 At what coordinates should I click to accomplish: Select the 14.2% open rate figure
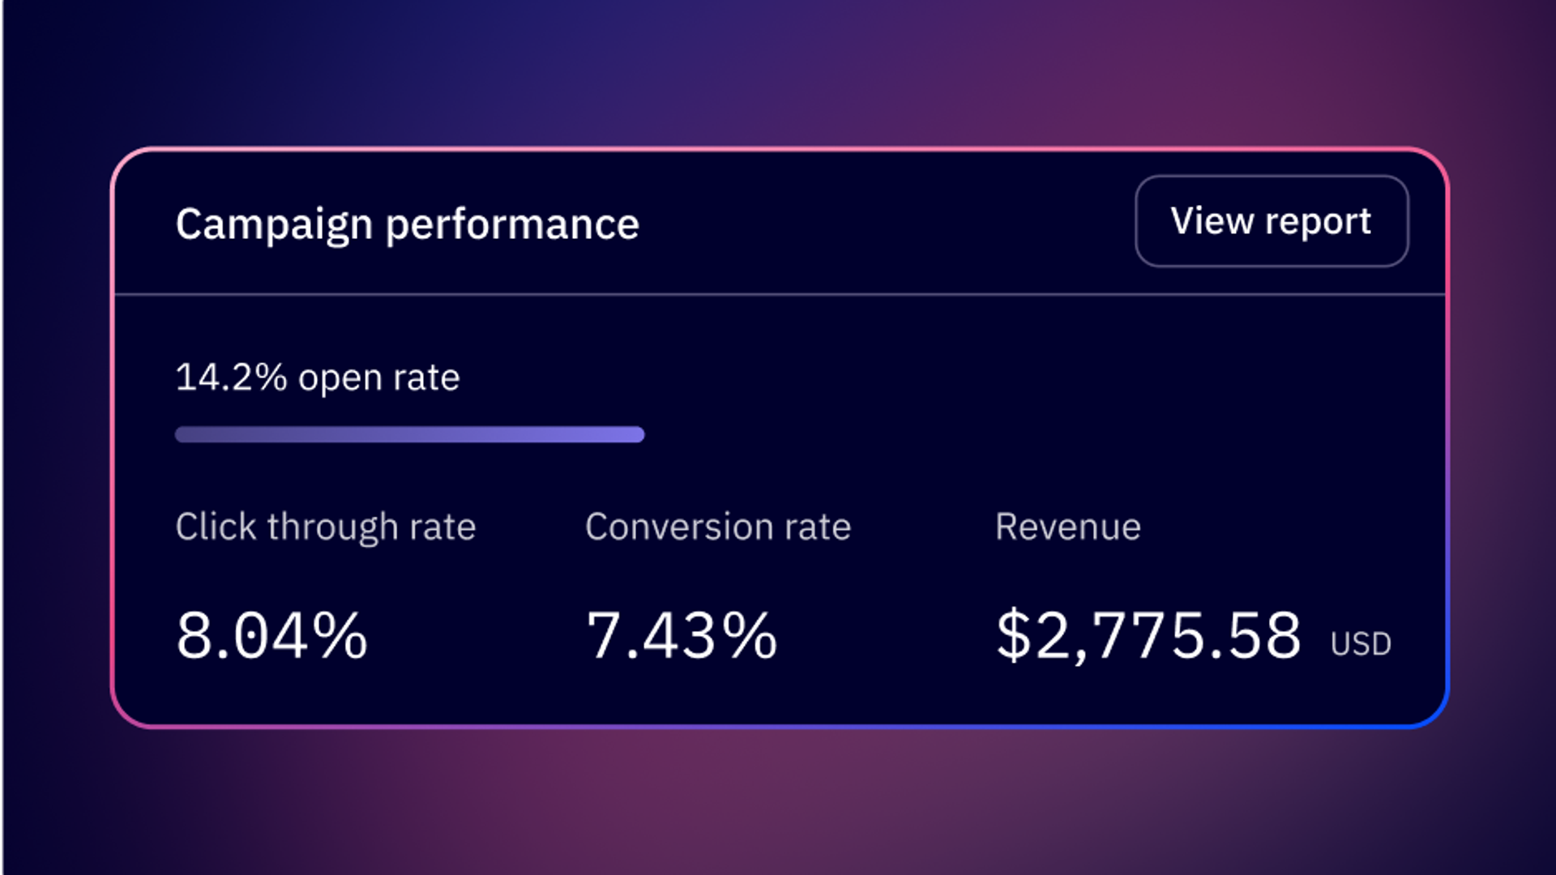(x=231, y=378)
